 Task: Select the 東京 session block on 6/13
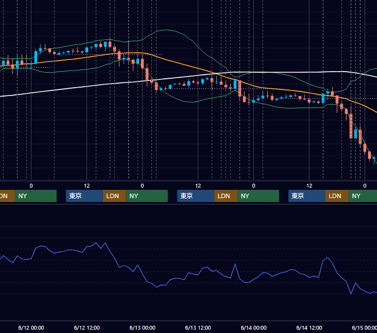(196, 196)
